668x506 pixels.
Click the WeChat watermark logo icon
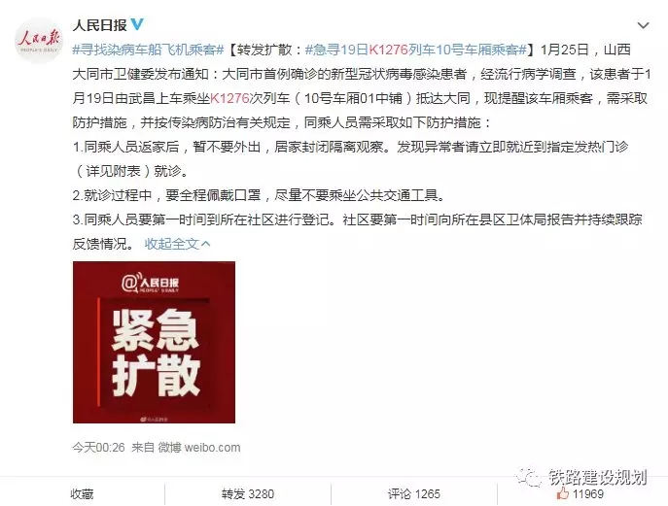(x=529, y=476)
